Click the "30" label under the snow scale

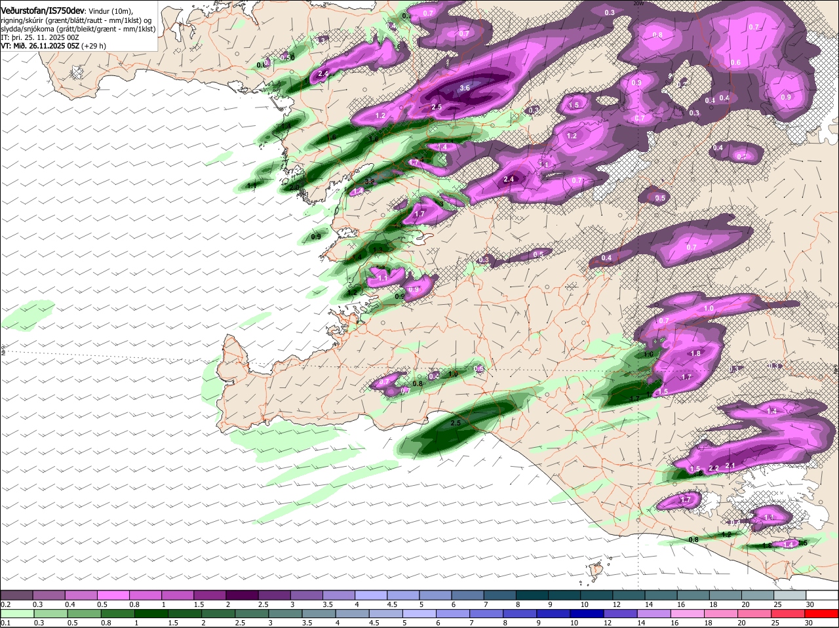click(810, 604)
